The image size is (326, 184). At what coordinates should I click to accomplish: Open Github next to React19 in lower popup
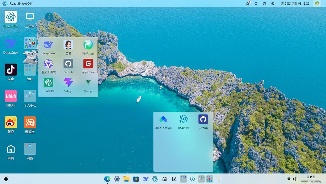click(x=203, y=119)
